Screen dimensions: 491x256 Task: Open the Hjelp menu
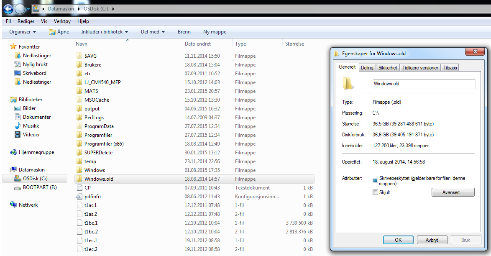pyautogui.click(x=83, y=21)
